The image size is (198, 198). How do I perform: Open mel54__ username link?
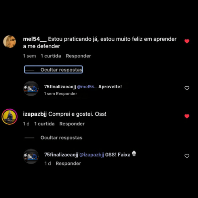35,39
